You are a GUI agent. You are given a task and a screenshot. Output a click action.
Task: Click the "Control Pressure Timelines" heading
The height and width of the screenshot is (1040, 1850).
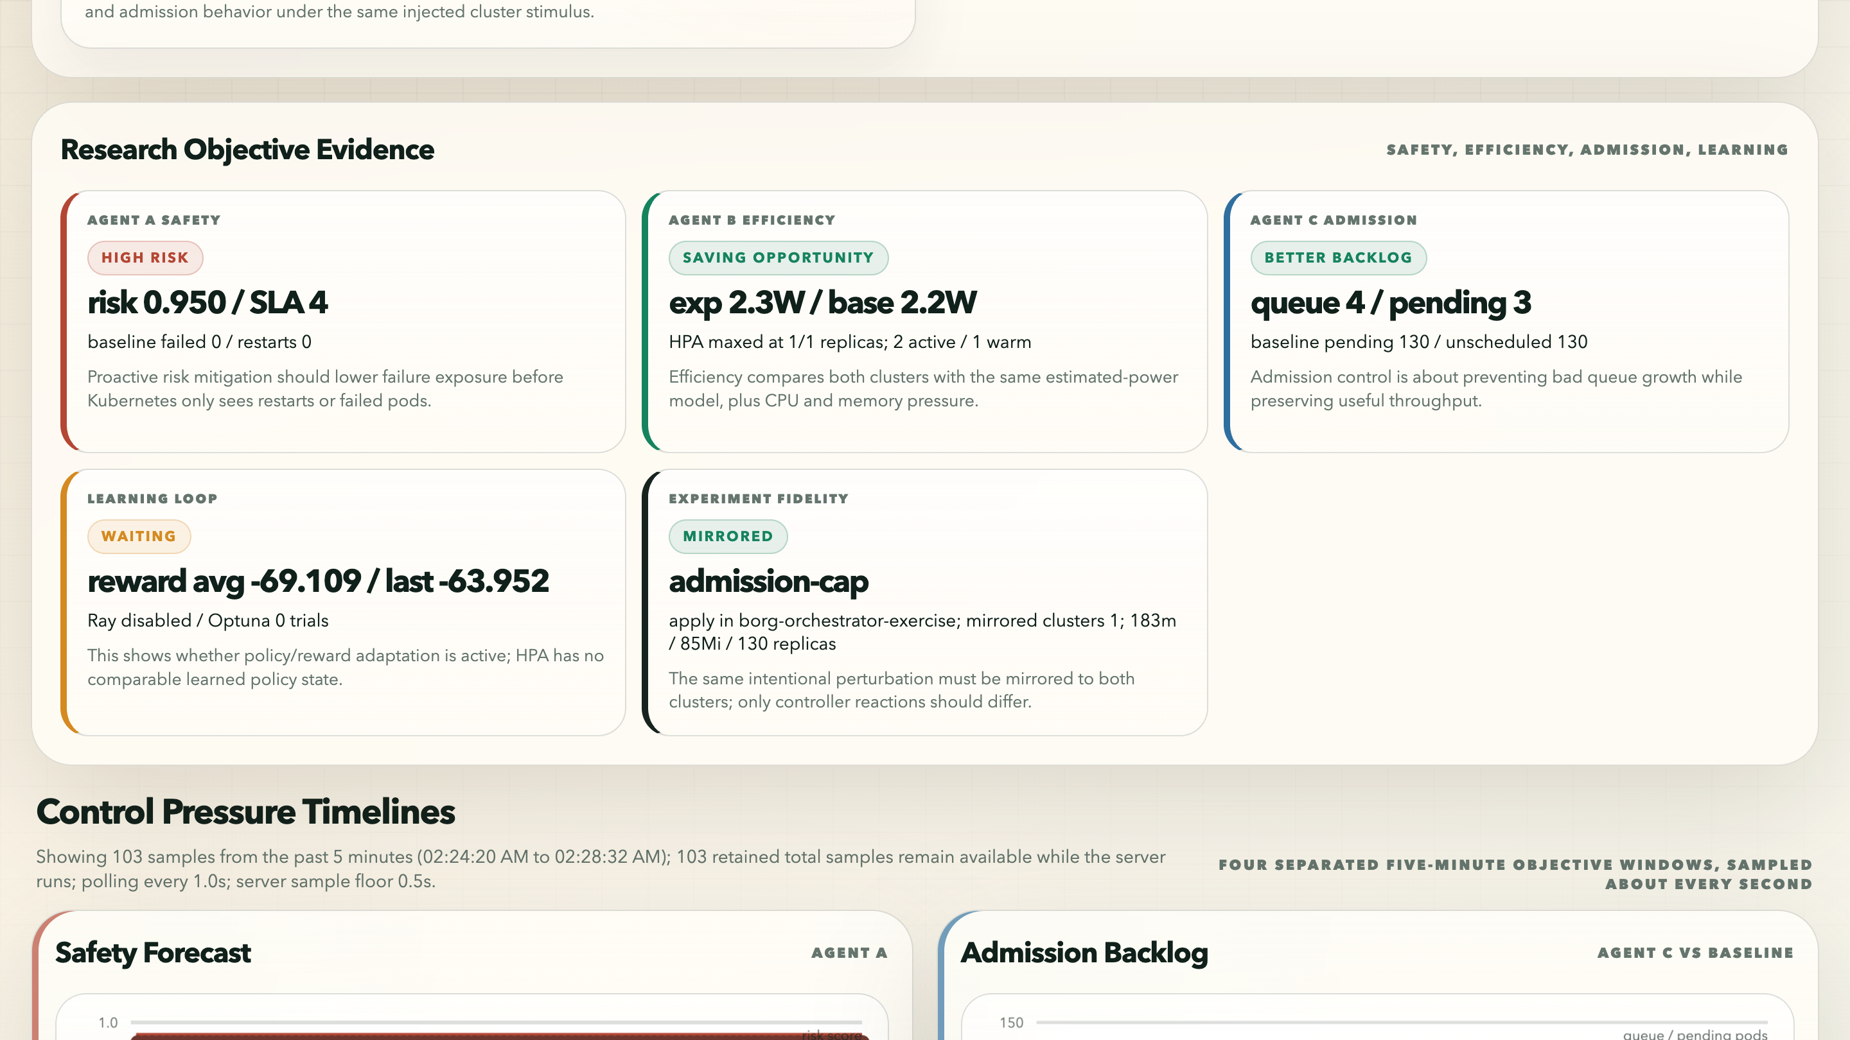pos(245,811)
